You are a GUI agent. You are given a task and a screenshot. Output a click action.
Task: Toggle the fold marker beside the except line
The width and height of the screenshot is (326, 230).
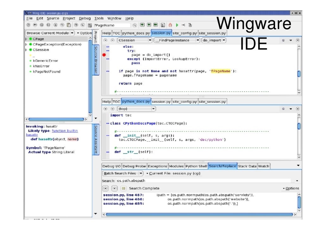108,59
